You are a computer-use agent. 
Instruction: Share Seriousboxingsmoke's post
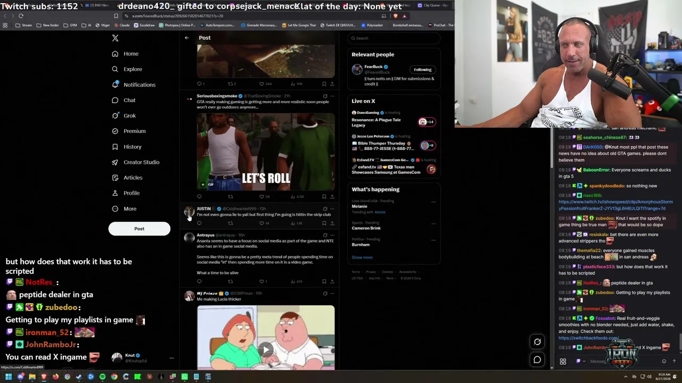point(332,196)
